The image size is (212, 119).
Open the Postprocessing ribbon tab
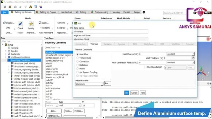100,12
